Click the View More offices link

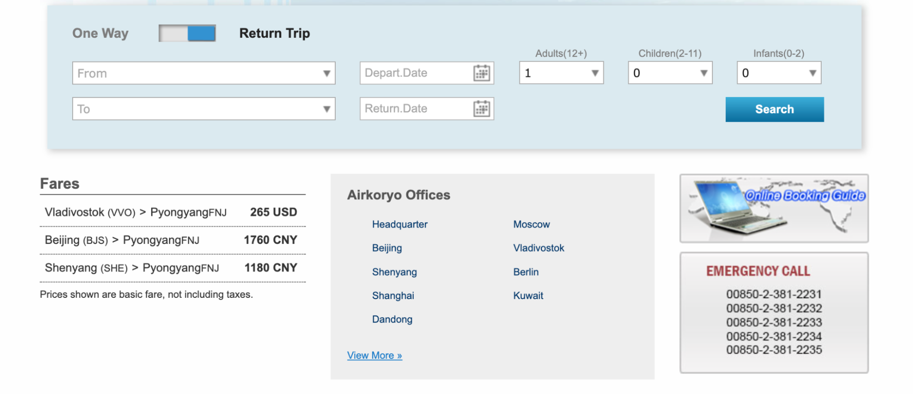(375, 355)
